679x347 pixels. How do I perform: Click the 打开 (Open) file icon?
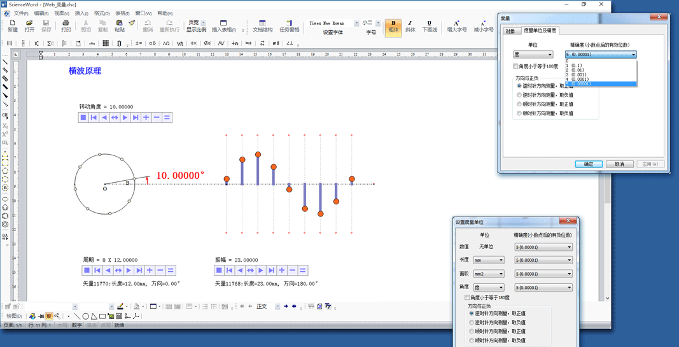[29, 25]
